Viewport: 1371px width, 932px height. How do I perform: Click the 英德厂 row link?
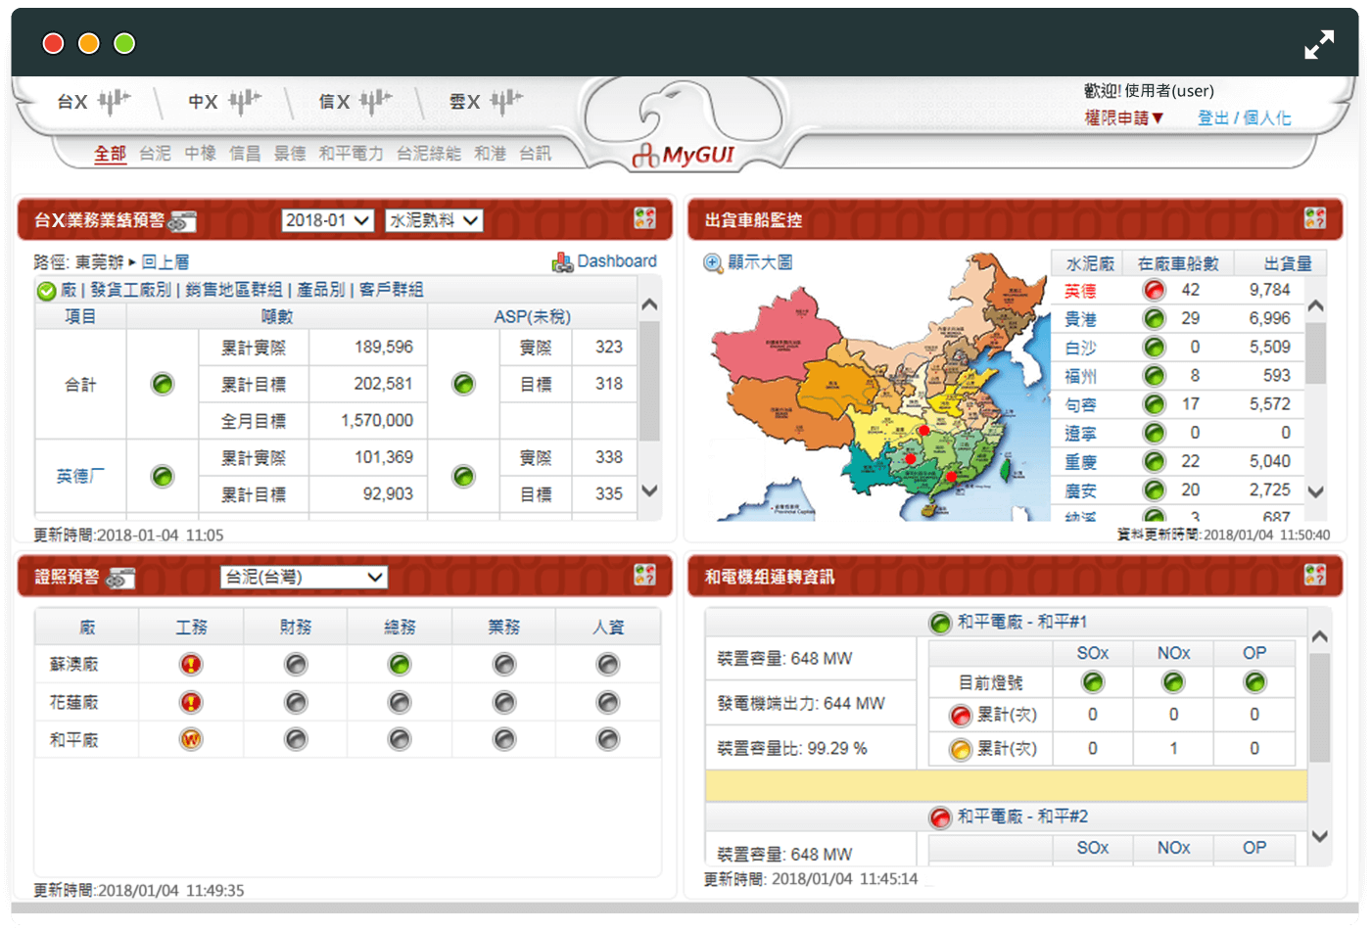coord(80,476)
